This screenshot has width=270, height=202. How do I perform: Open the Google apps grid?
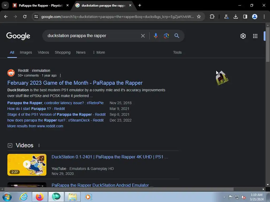point(255,36)
